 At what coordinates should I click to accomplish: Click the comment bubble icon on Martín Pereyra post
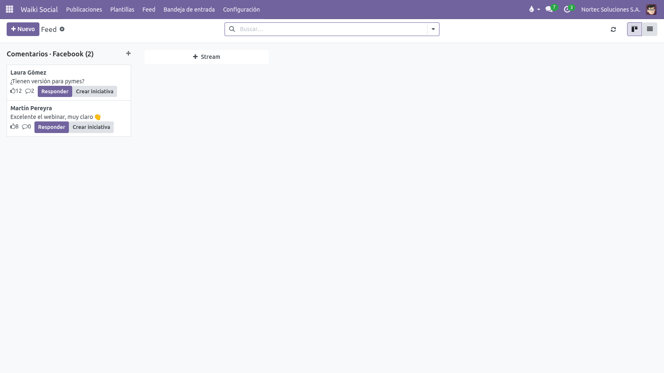[x=24, y=126]
